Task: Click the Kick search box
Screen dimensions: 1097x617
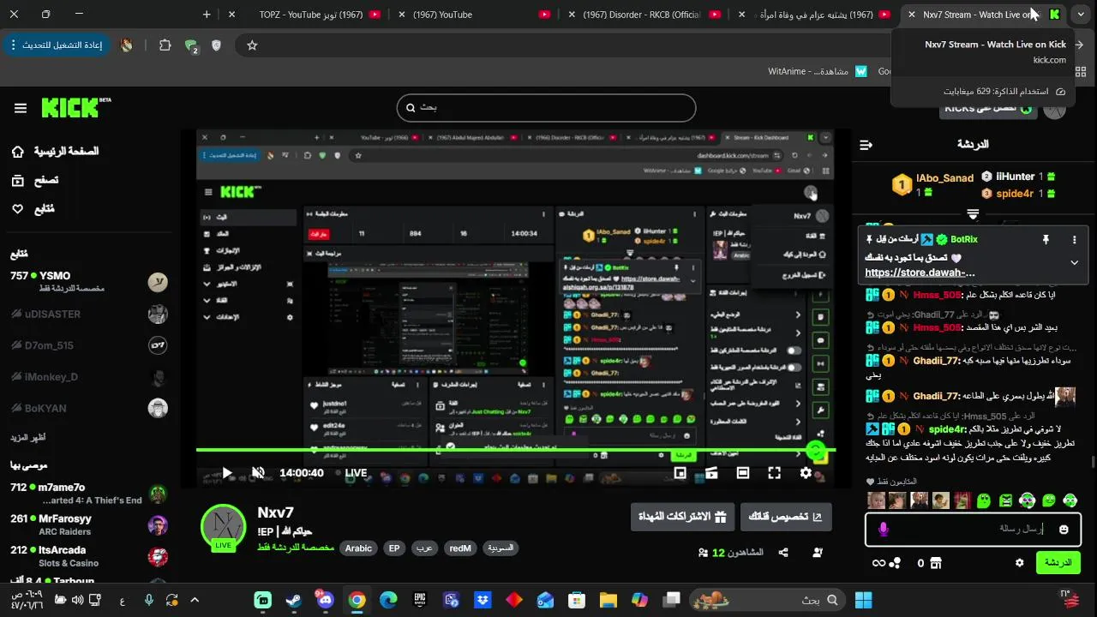Action: 546,108
